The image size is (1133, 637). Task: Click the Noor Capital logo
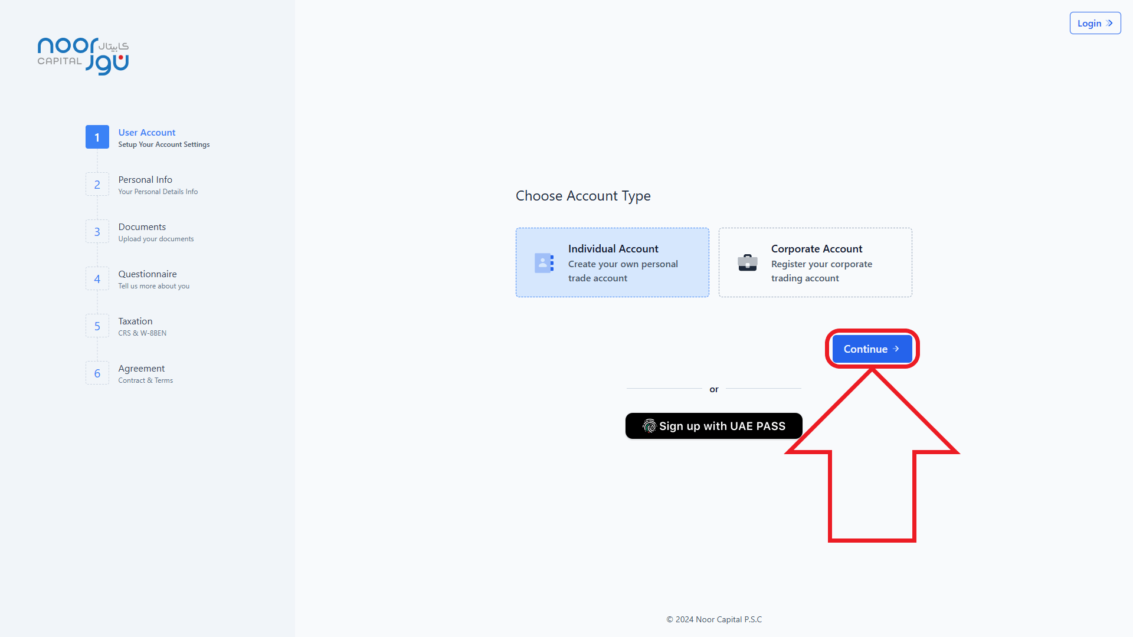(83, 56)
